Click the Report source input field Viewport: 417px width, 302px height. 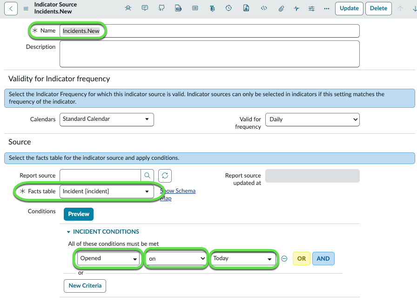(100, 176)
